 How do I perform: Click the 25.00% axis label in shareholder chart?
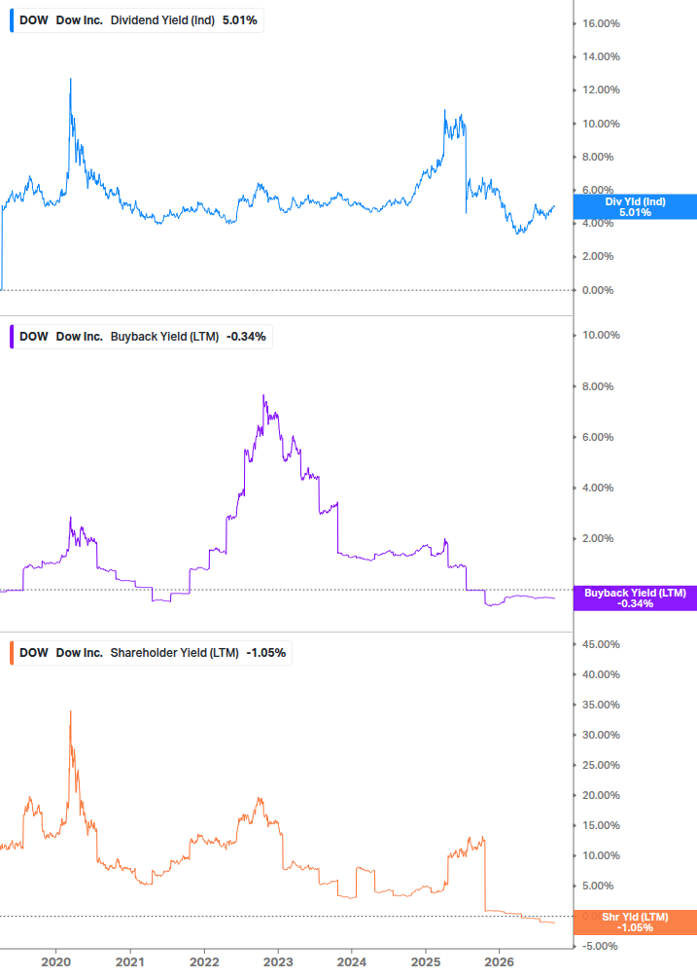click(x=601, y=765)
